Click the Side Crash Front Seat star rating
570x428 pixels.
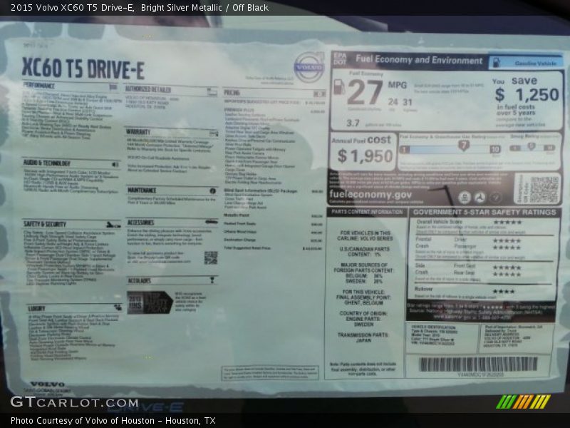(507, 267)
